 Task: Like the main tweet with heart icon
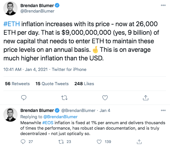105,98
